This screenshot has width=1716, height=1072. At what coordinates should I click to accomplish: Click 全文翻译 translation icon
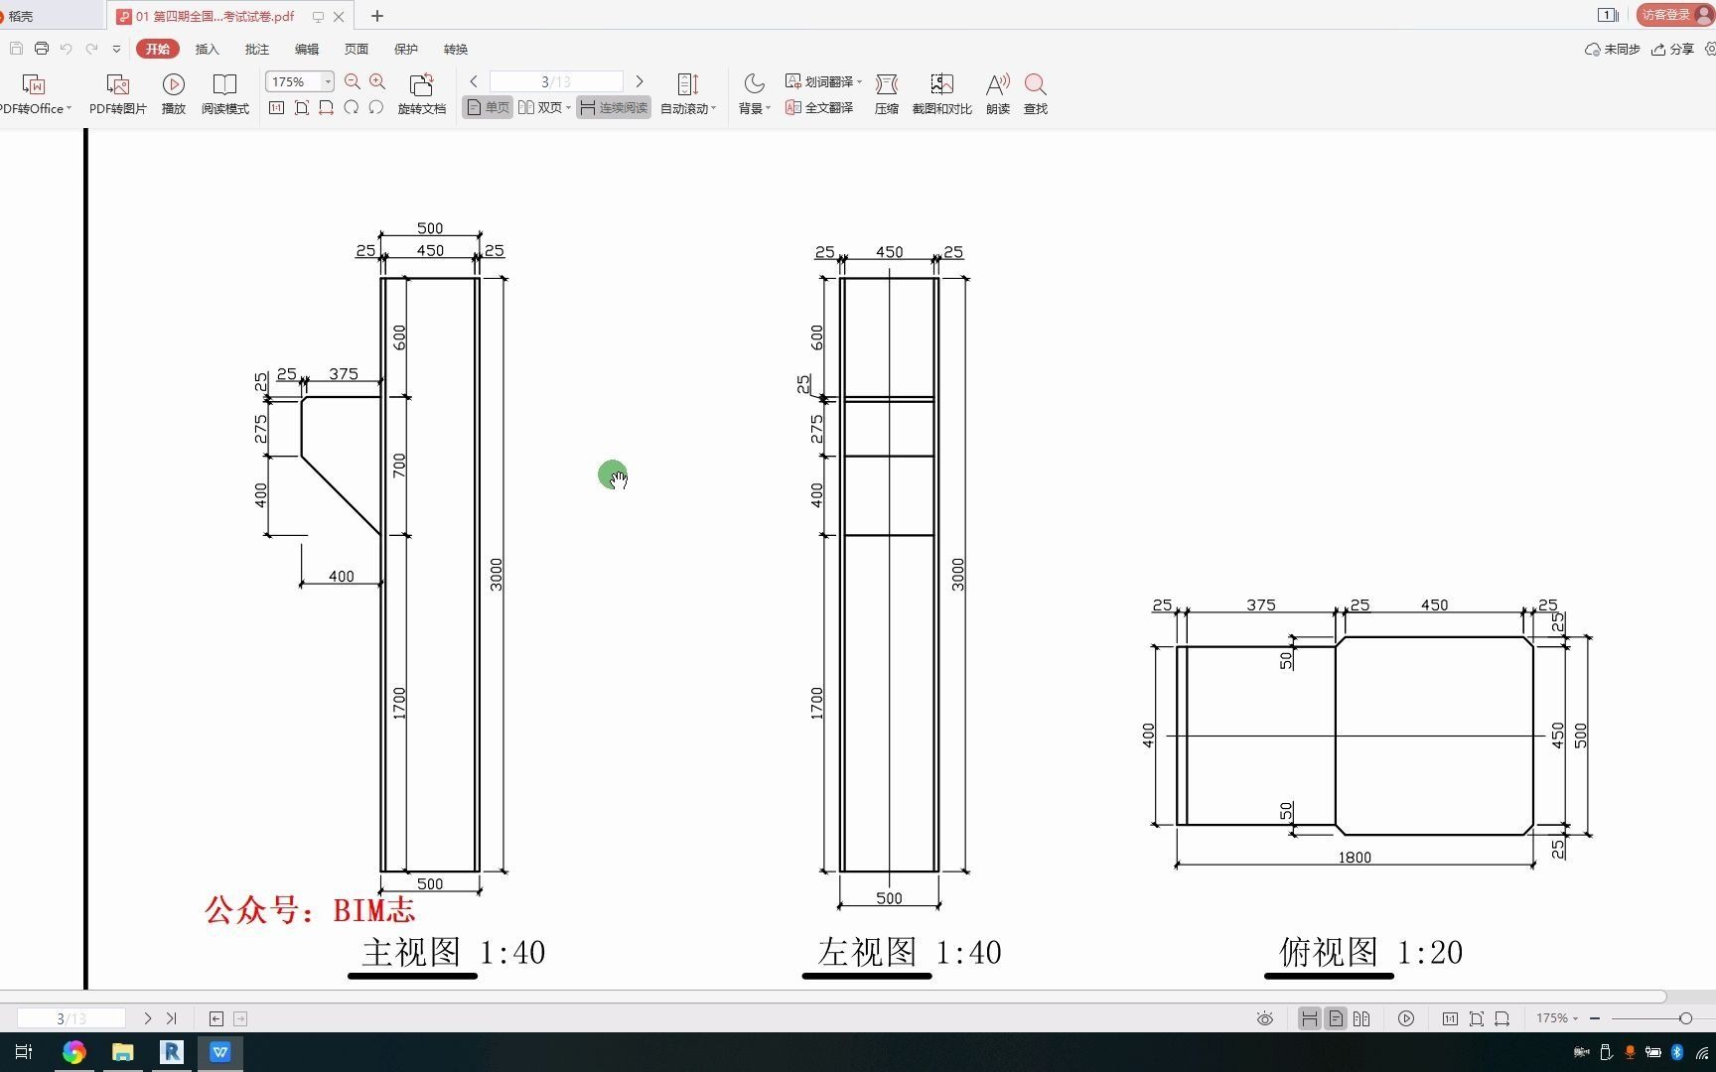click(819, 107)
